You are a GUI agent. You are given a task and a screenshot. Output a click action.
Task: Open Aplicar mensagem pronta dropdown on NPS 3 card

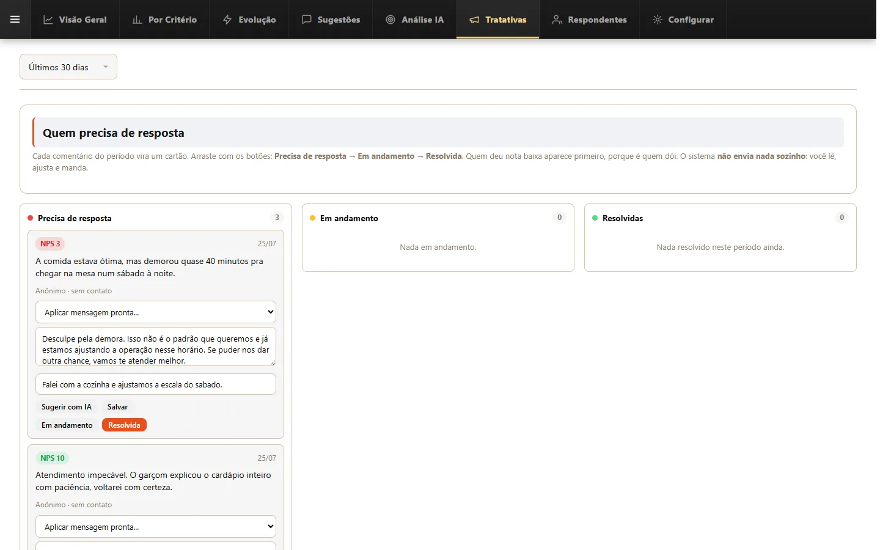pyautogui.click(x=156, y=312)
